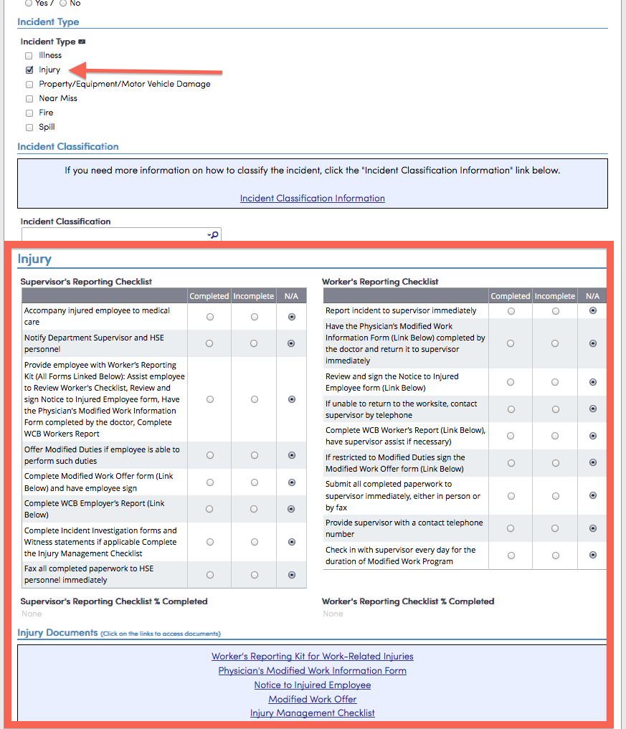Image resolution: width=626 pixels, height=729 pixels.
Task: Mark Accompany injured employee as Incomplete
Action: pyautogui.click(x=255, y=317)
